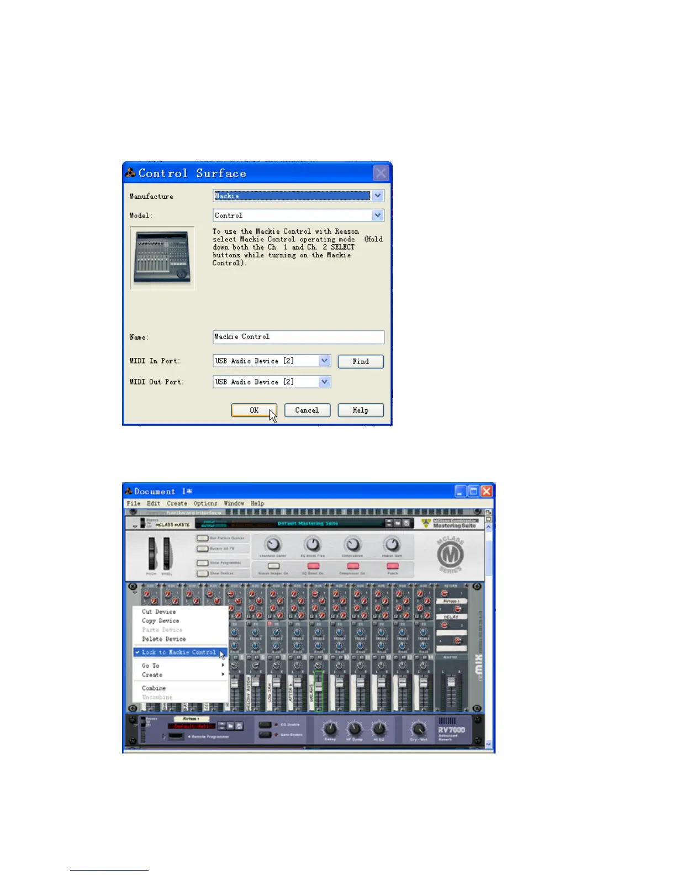Screen dimensions: 676x875
Task: Click the Combinator patch select arrows
Action: pos(389,523)
